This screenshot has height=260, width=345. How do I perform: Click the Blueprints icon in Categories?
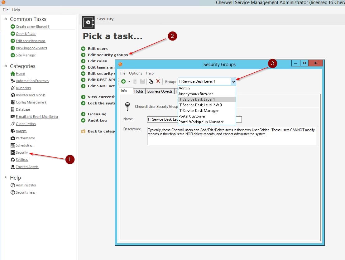13,88
